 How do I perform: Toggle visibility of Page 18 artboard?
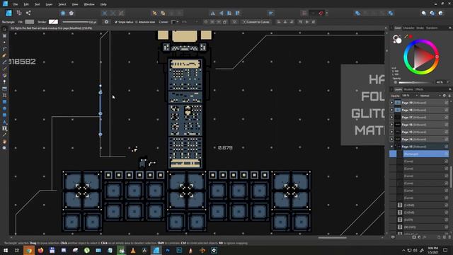pyautogui.click(x=447, y=110)
